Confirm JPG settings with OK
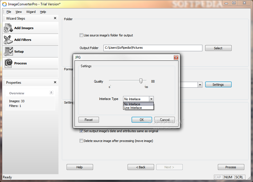The height and width of the screenshot is (182, 253). coord(142,120)
